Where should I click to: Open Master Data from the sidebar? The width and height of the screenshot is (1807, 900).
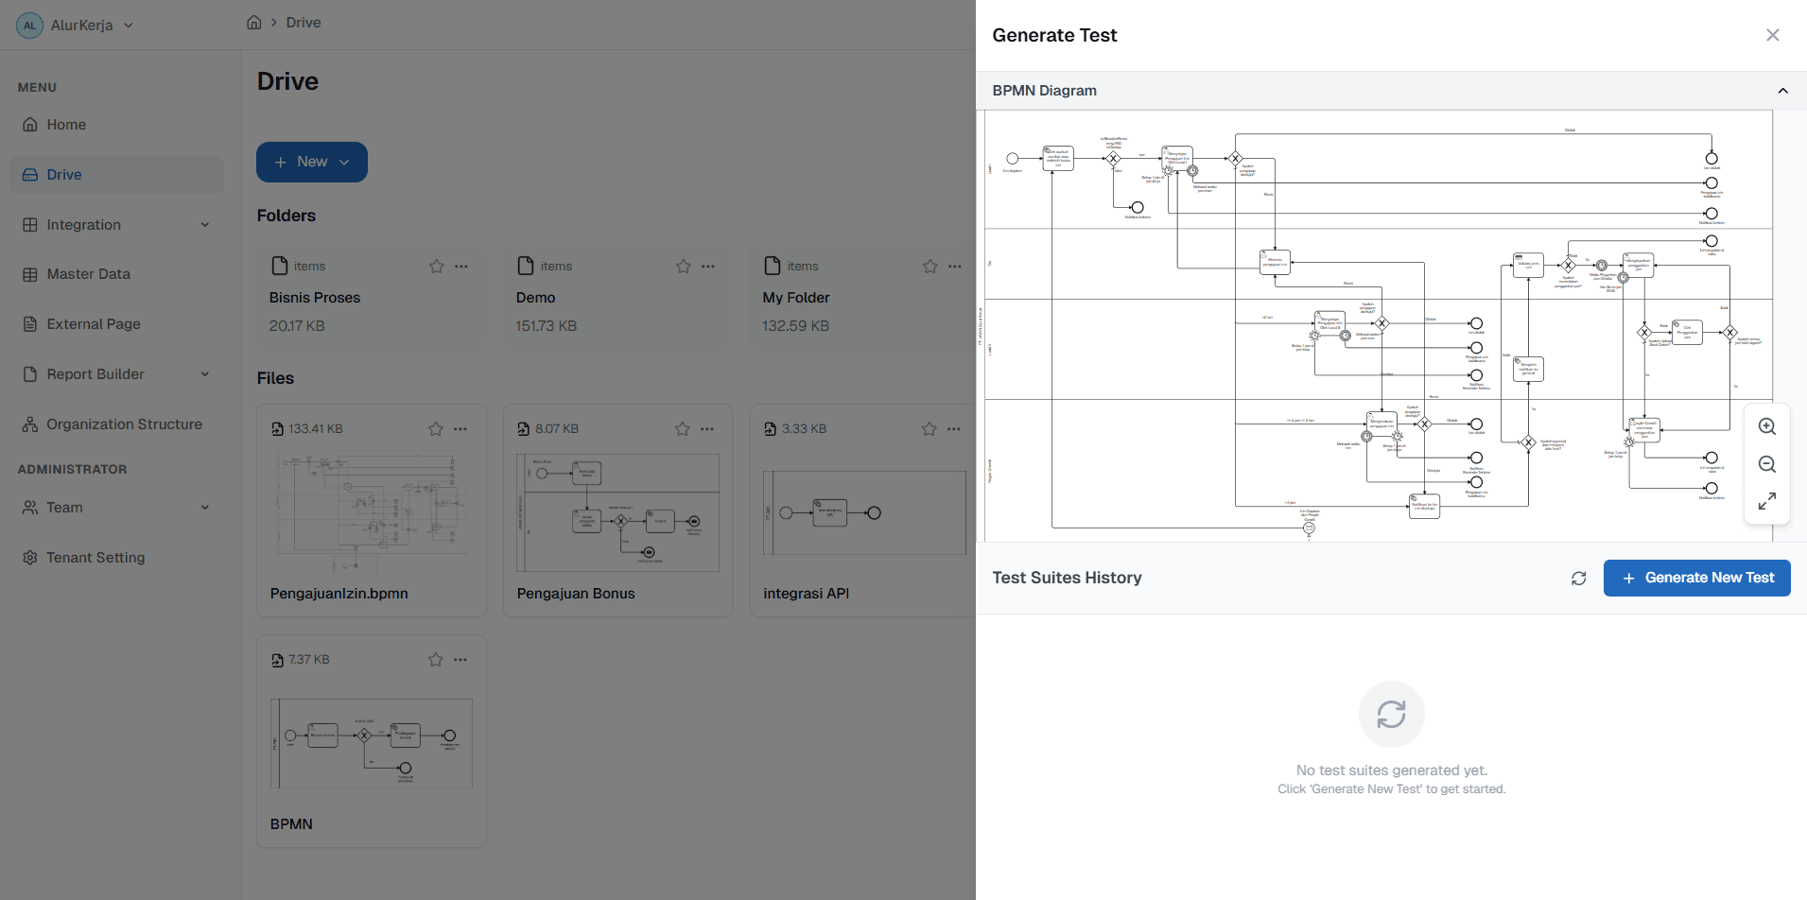tap(88, 273)
